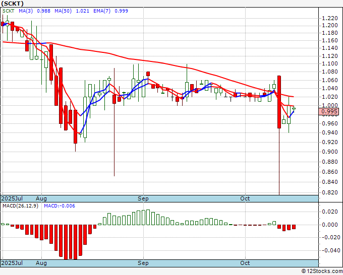Image resolution: width=343 pixels, height=275 pixels.
Task: Click the 0.940 price axis label
Action: click(x=330, y=132)
